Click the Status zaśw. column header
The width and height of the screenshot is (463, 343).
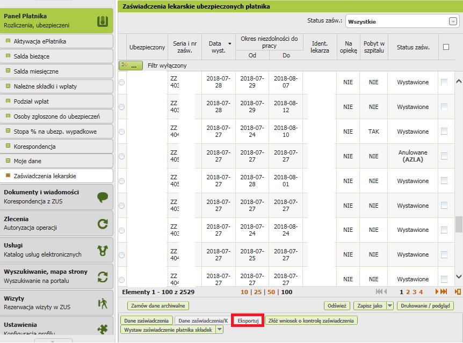[413, 47]
